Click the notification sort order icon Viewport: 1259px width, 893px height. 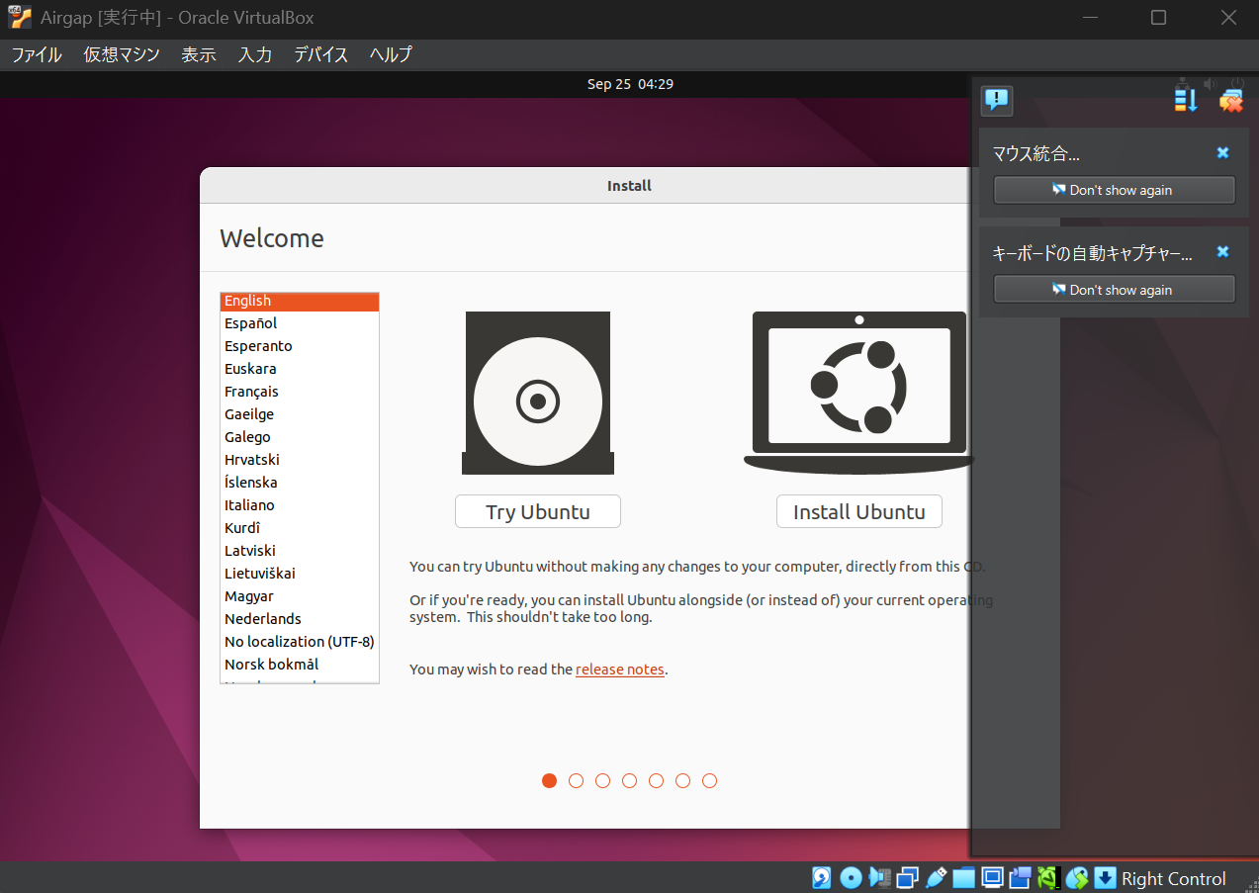click(1186, 100)
